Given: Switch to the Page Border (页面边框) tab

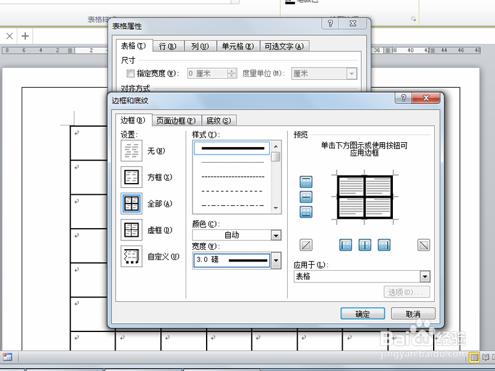Looking at the screenshot, I should [176, 121].
